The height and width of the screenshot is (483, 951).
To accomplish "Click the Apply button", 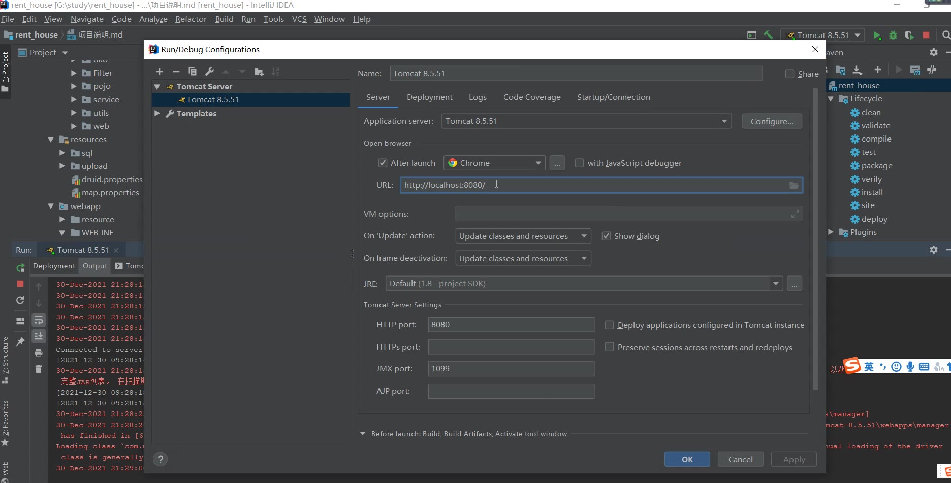I will (x=794, y=459).
